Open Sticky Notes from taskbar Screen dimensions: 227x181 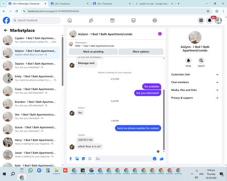tap(83, 171)
